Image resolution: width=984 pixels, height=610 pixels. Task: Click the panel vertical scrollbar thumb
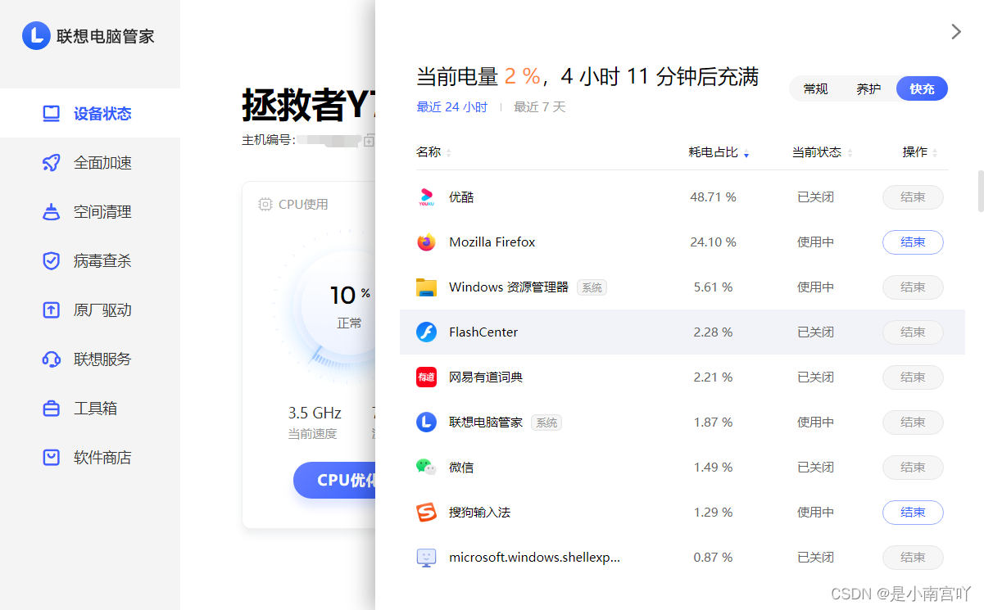(980, 191)
